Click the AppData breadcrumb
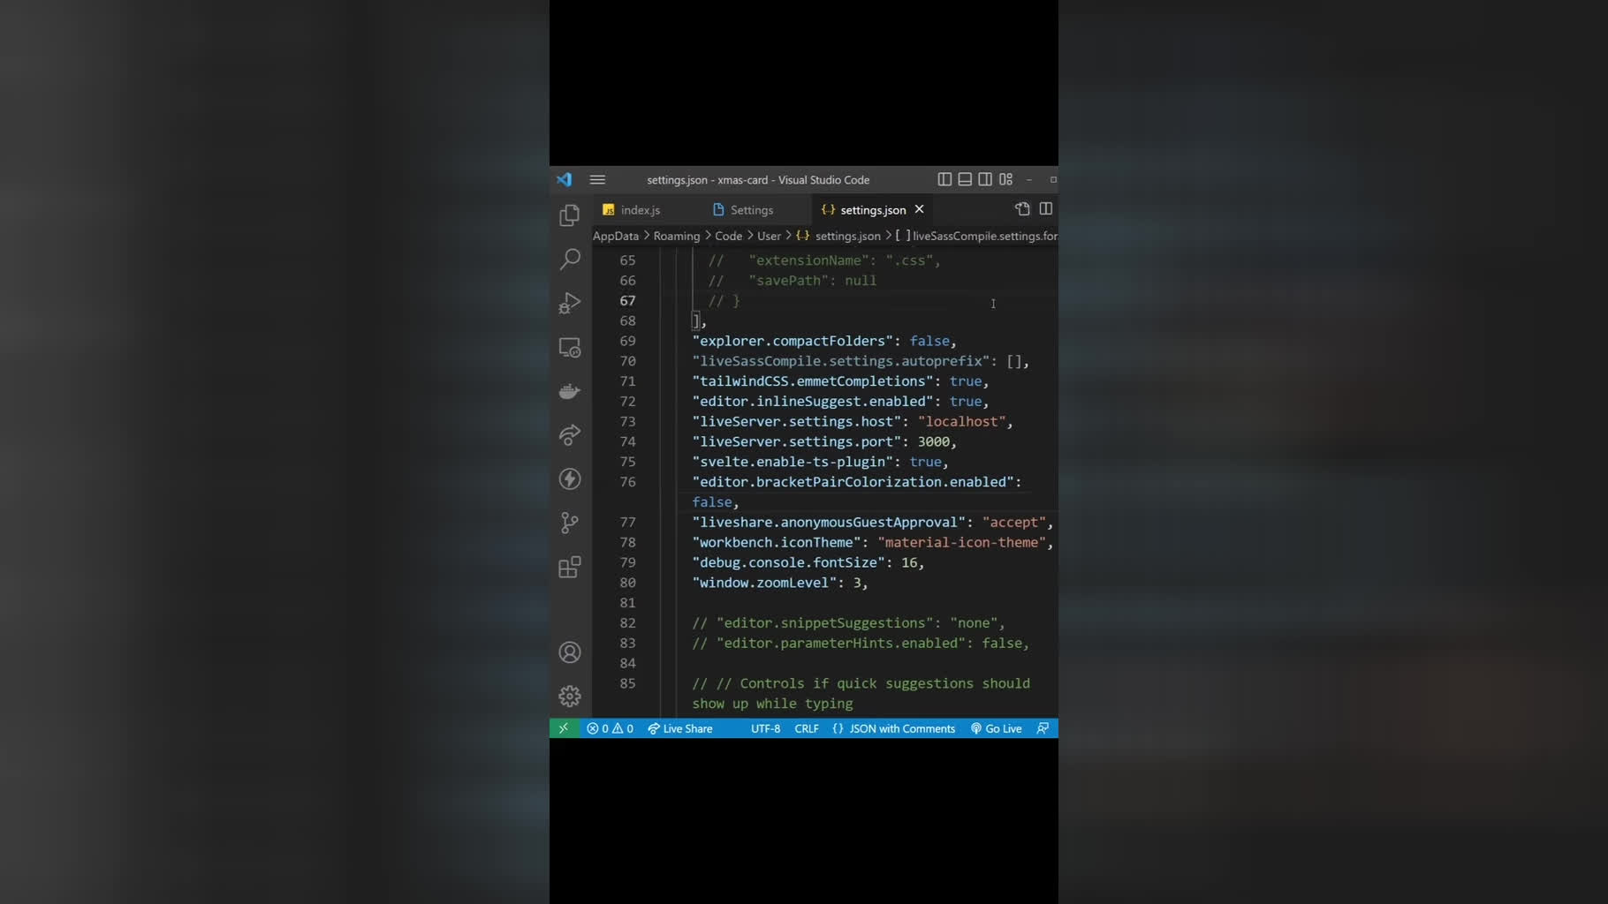This screenshot has width=1608, height=904. point(616,236)
